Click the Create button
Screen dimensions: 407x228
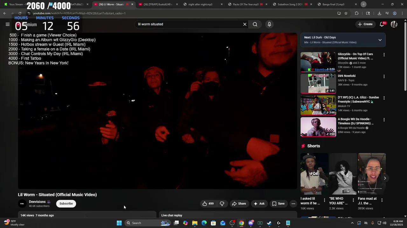(x=365, y=24)
